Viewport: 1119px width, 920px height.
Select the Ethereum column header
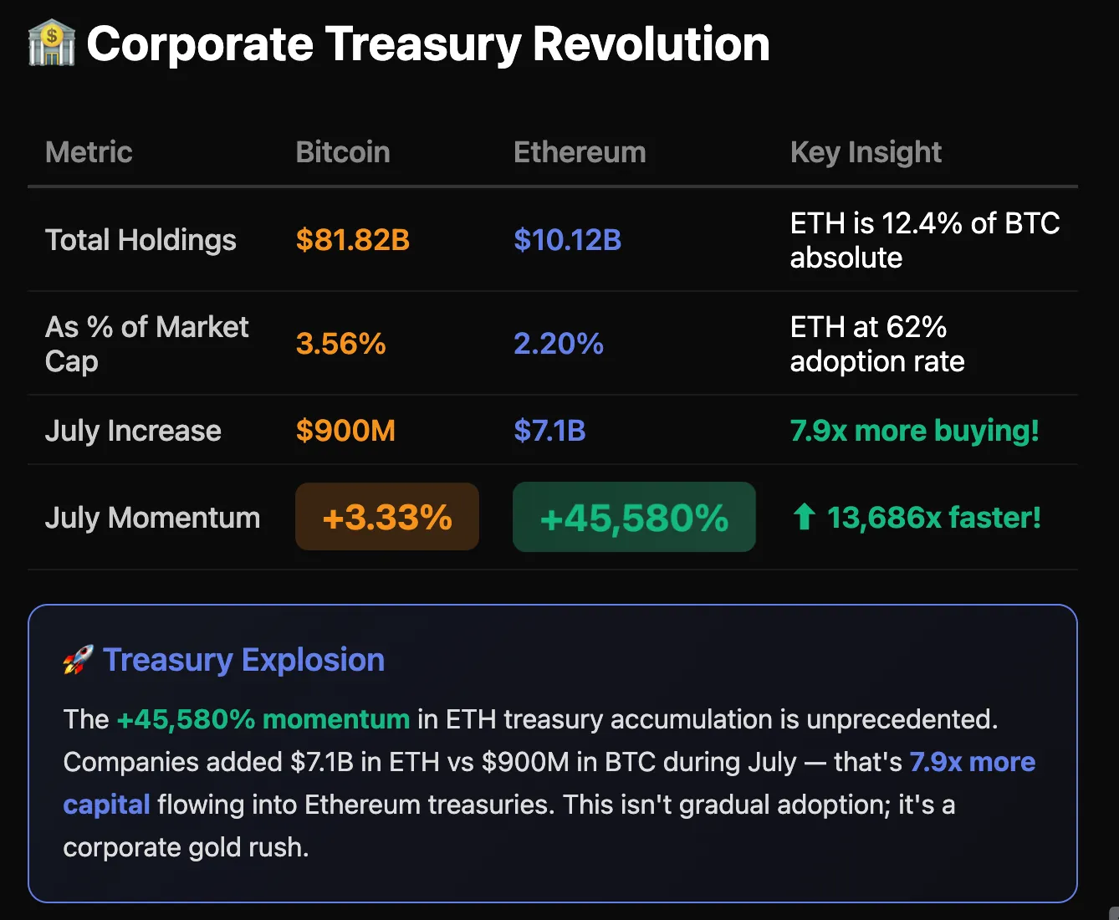pos(580,152)
